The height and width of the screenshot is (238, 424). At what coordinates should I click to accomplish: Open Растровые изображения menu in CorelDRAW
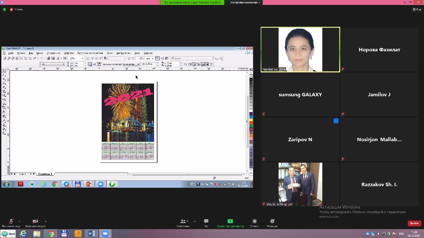pyautogui.click(x=90, y=53)
